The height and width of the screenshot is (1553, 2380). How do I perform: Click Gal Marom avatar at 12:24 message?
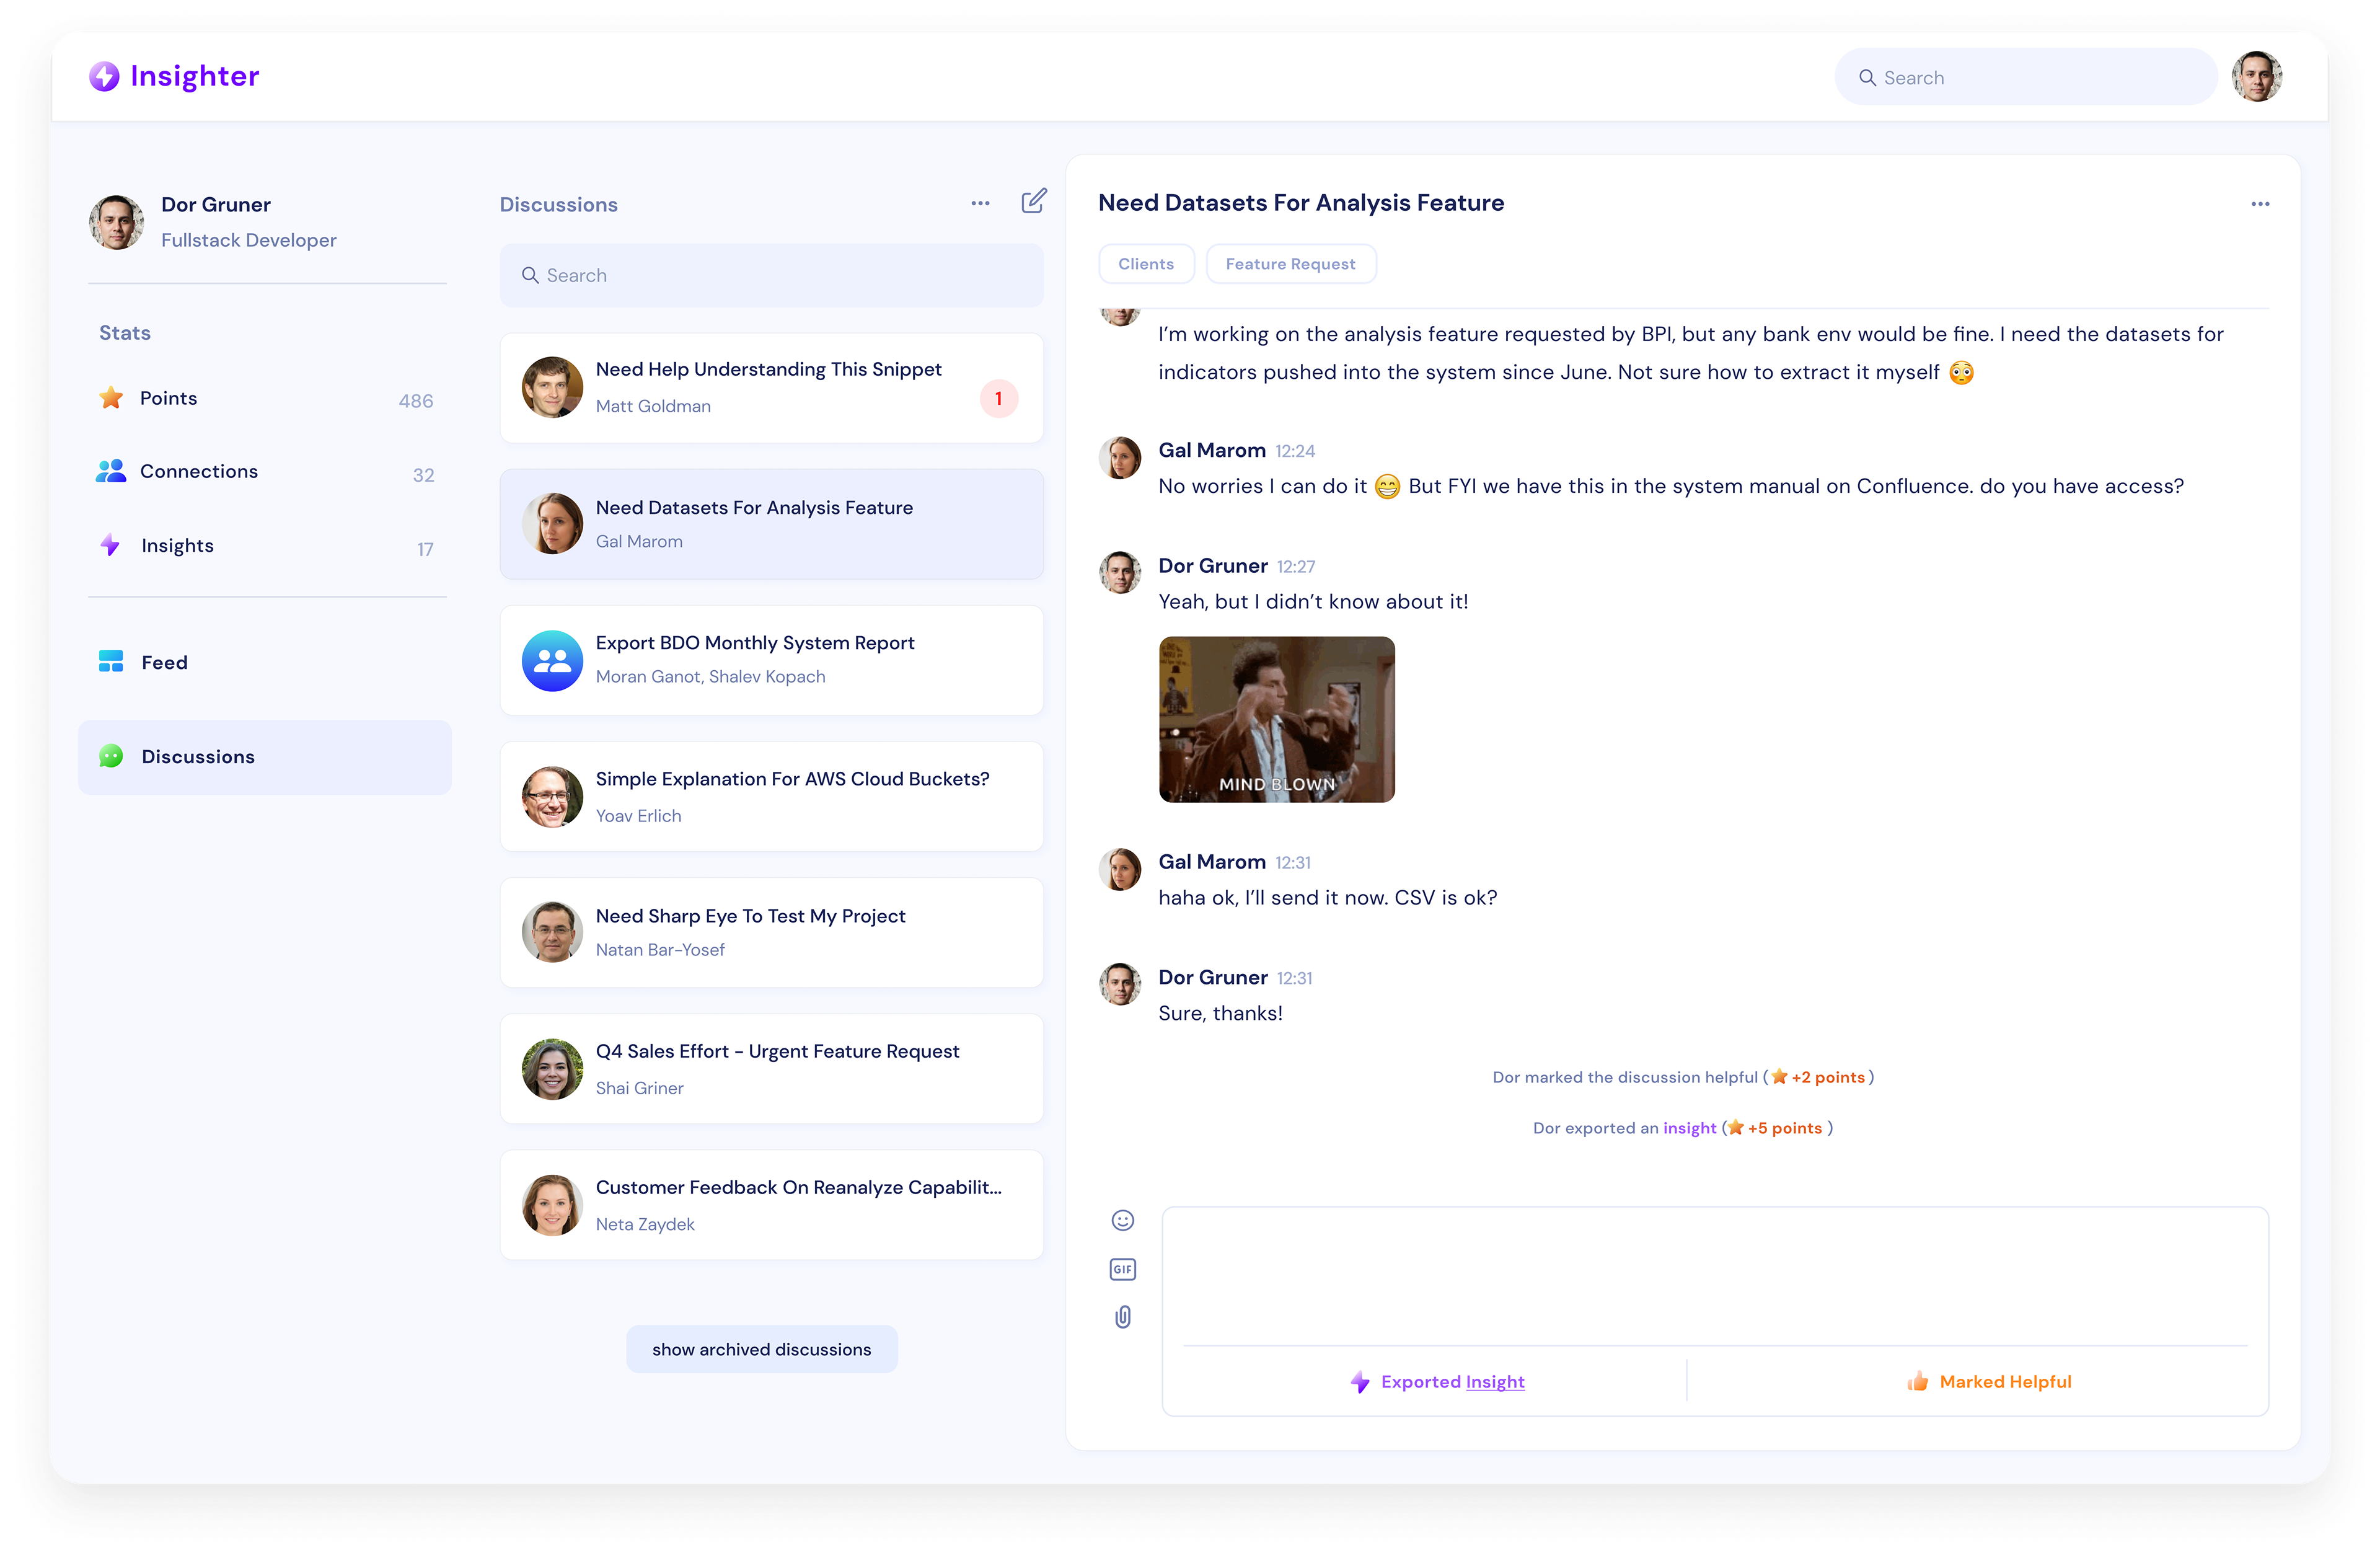(1120, 457)
